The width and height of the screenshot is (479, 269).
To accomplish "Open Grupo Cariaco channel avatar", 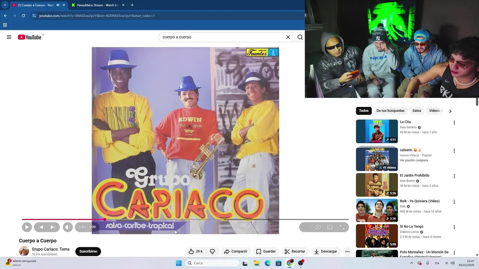I will [24, 251].
